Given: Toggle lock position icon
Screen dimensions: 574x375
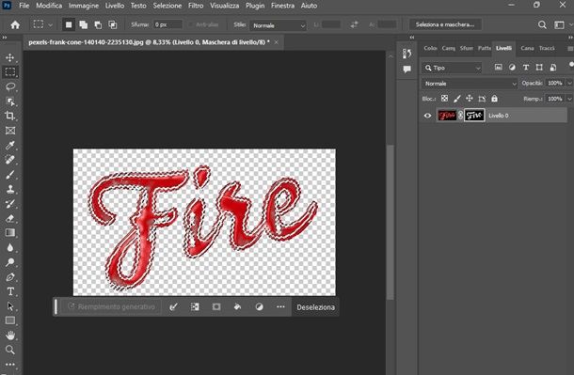Looking at the screenshot, I should 470,99.
